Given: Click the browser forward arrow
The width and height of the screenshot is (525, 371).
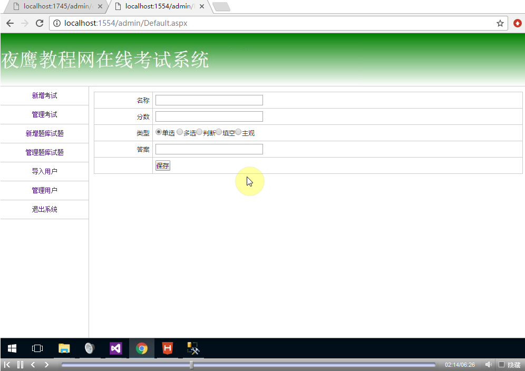Looking at the screenshot, I should [25, 23].
